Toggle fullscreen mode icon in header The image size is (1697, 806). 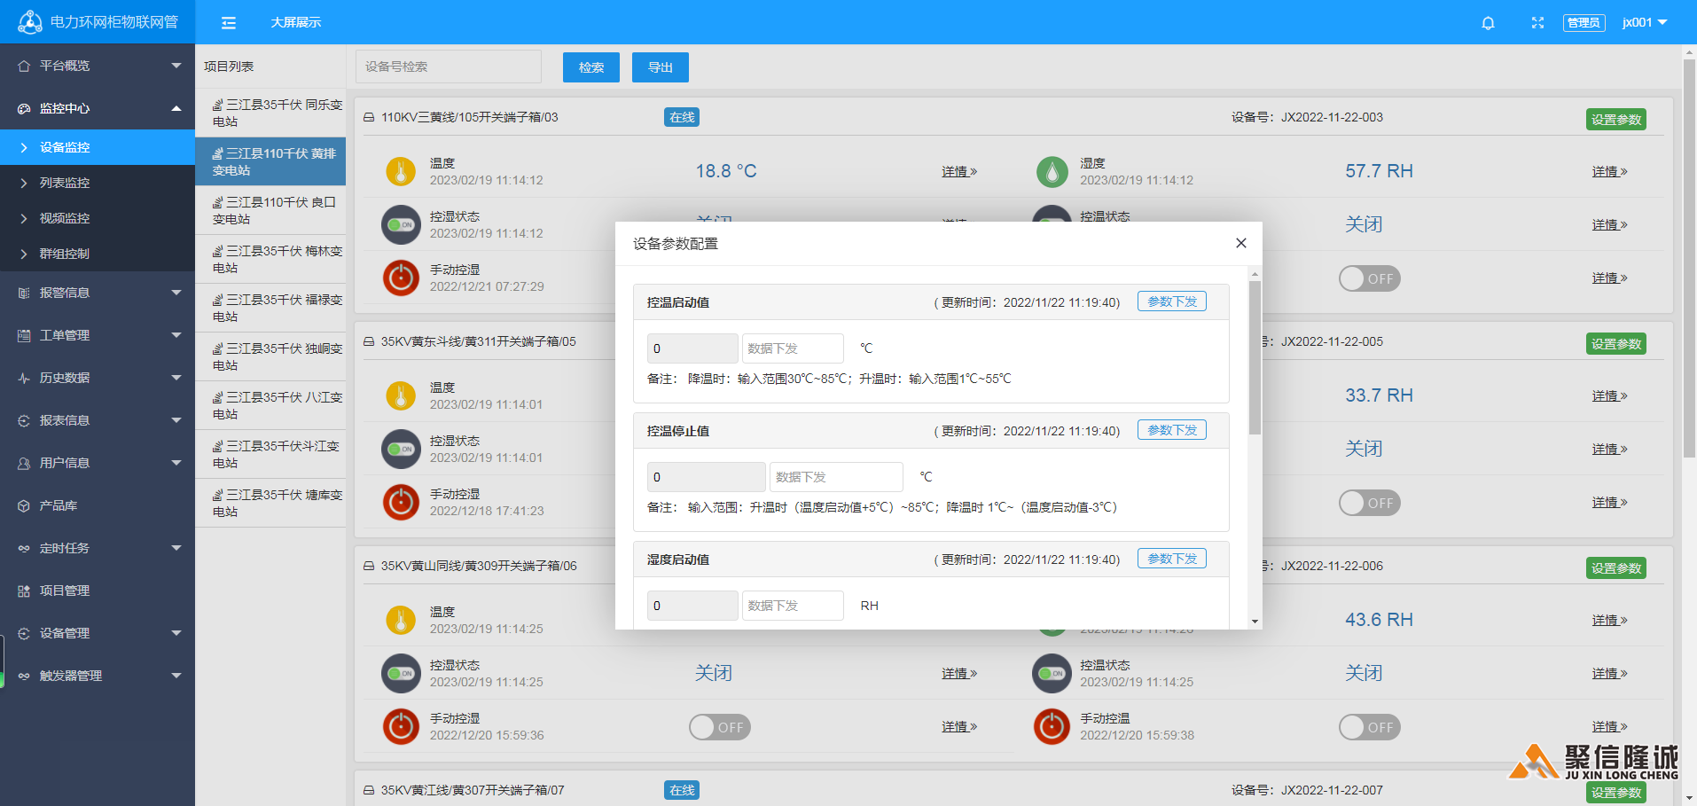coord(1537,23)
